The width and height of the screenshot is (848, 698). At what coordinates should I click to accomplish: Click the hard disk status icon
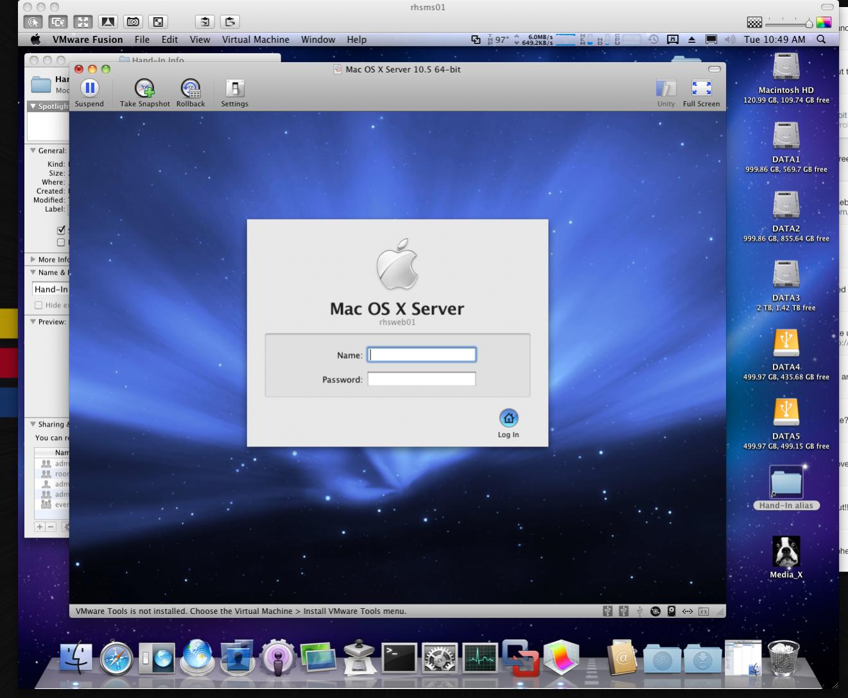(671, 611)
